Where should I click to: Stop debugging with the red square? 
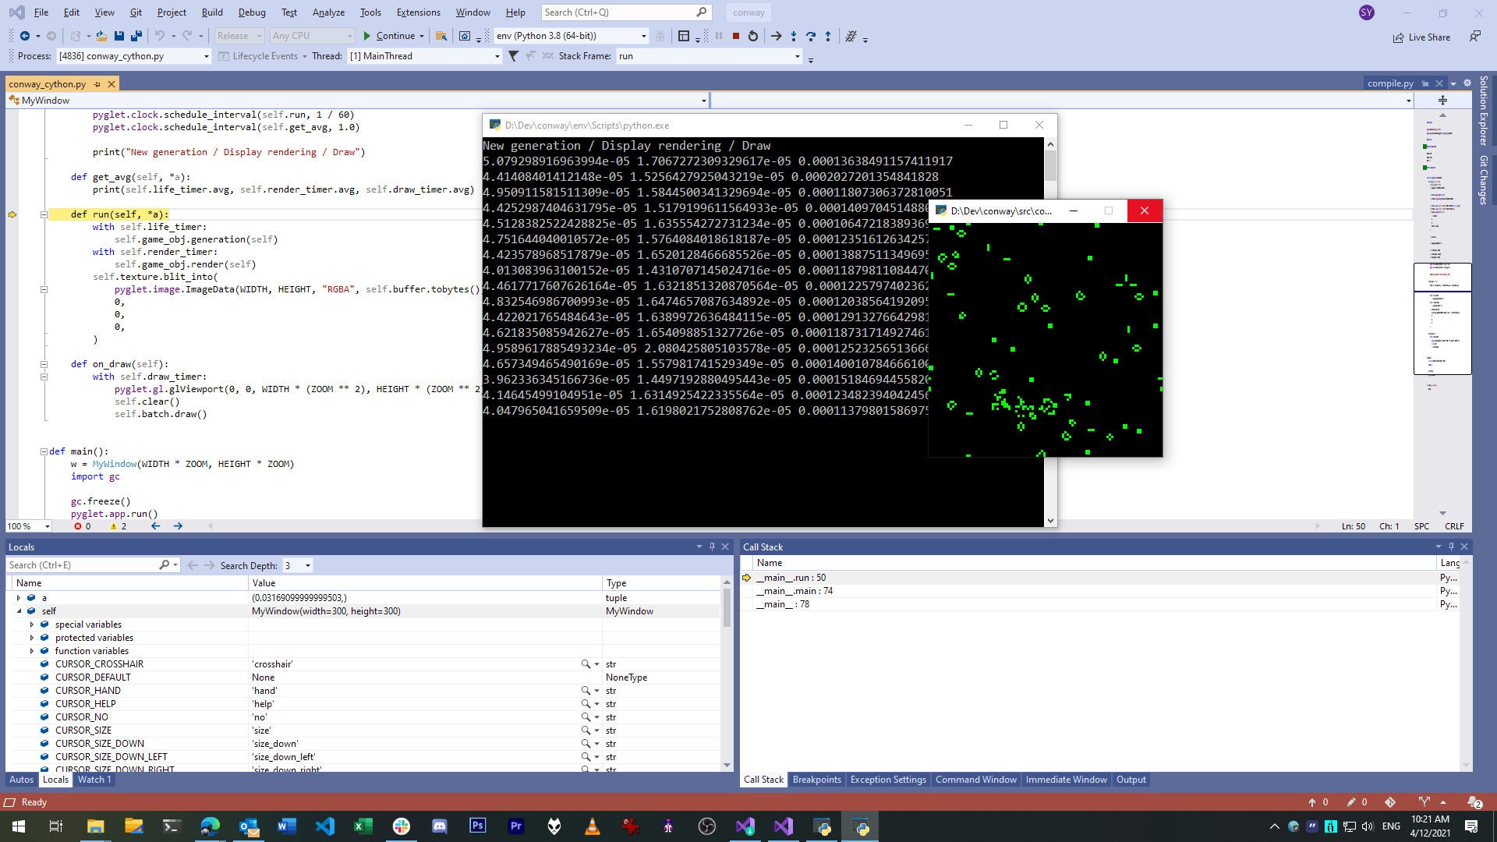(x=735, y=36)
